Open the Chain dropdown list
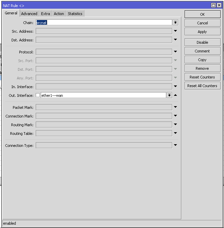The width and height of the screenshot is (224, 228). point(175,23)
